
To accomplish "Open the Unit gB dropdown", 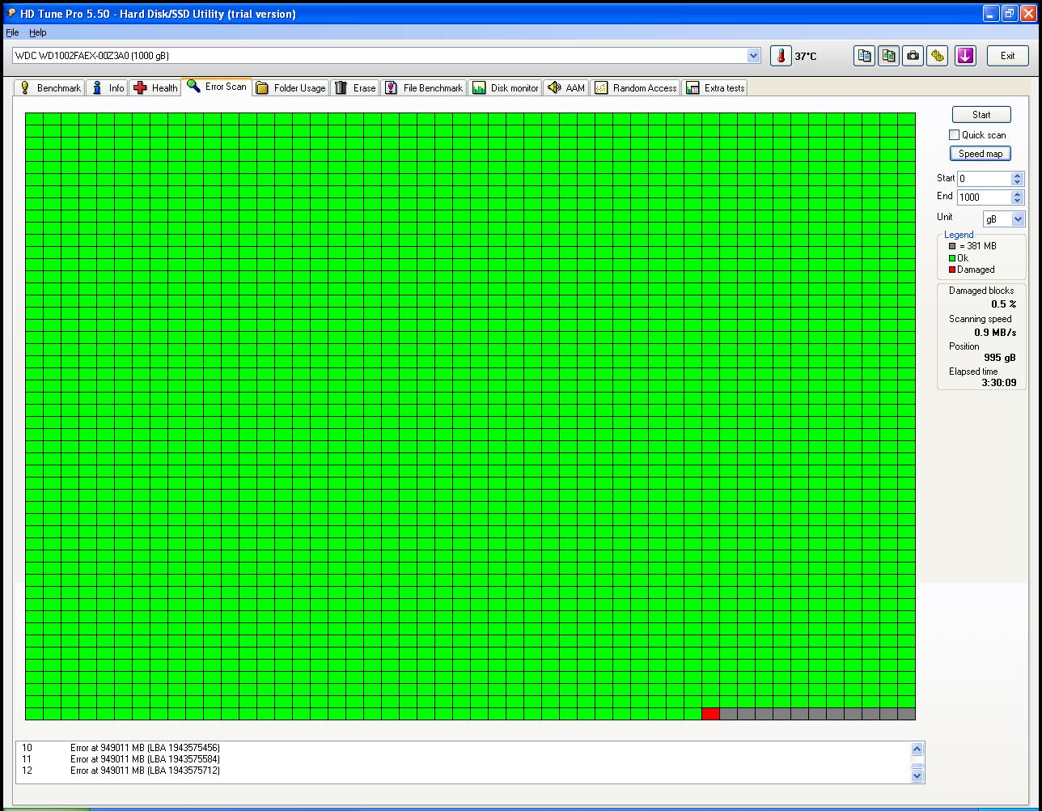I will coord(1018,219).
